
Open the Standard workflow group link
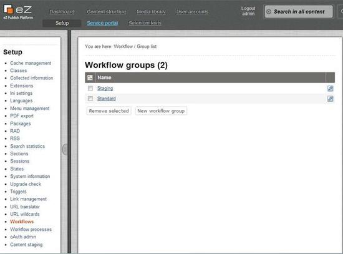106,99
